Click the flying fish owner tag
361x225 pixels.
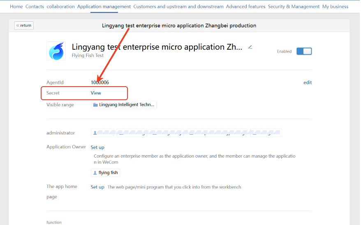point(105,172)
